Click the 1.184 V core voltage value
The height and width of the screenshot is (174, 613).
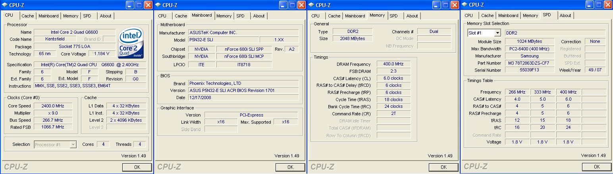click(x=102, y=54)
